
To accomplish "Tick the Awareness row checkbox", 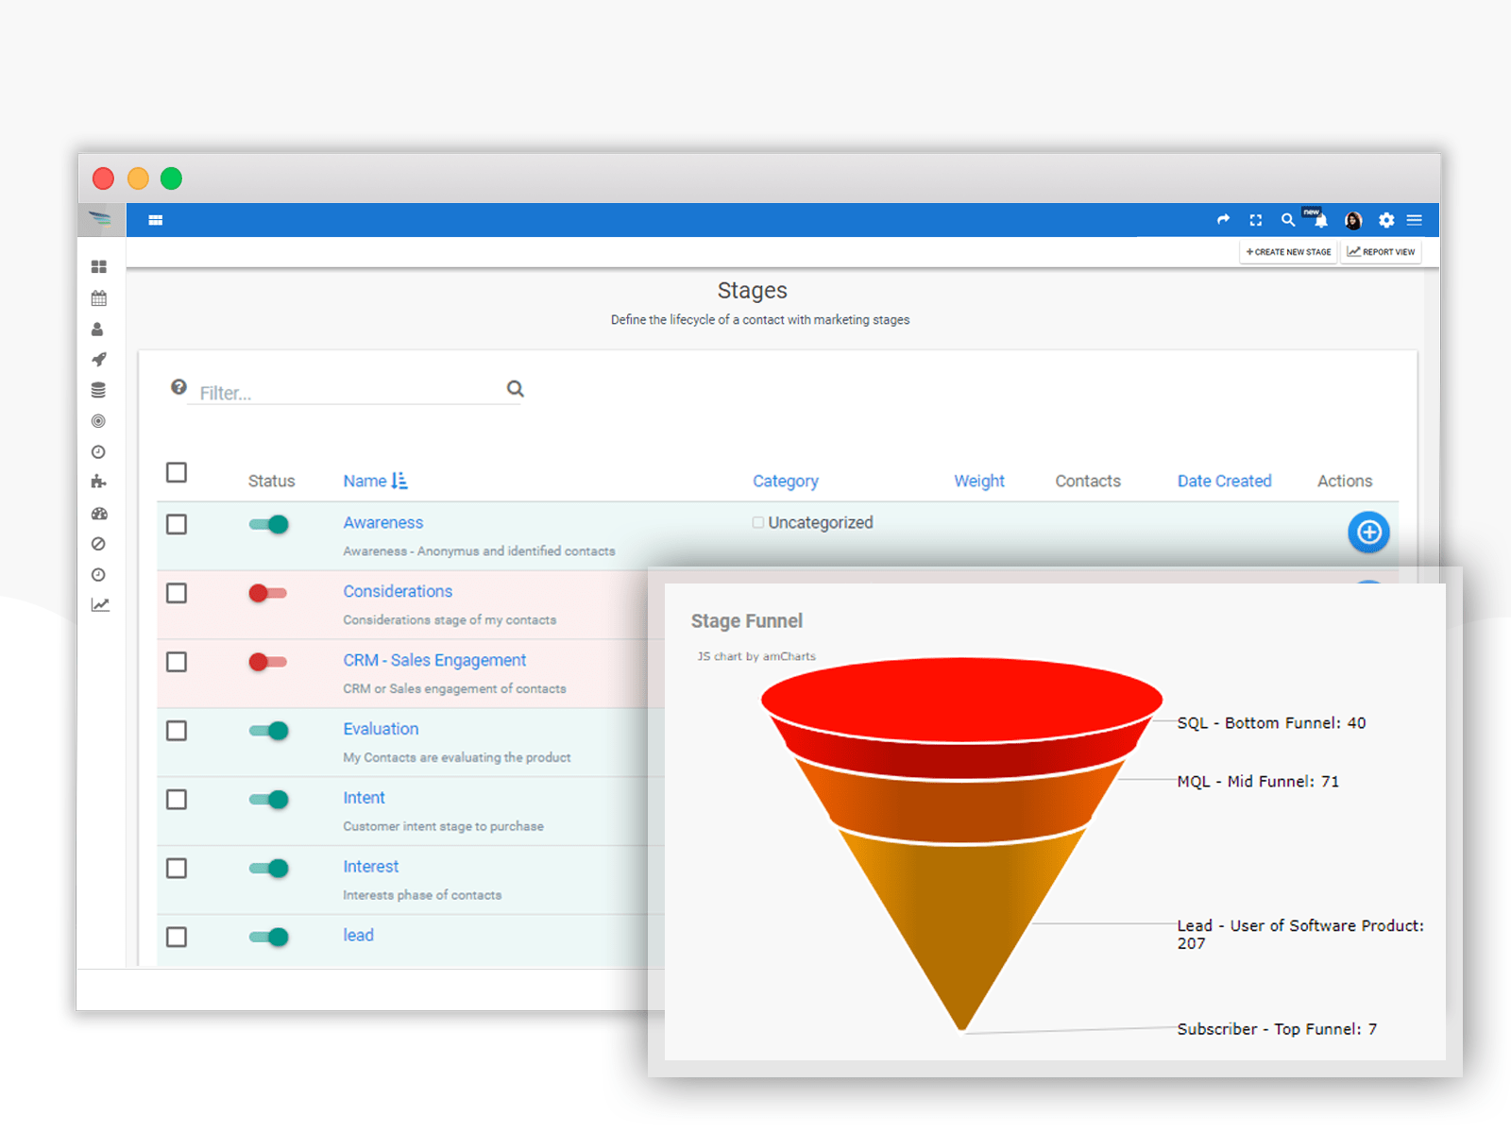I will coord(177,524).
